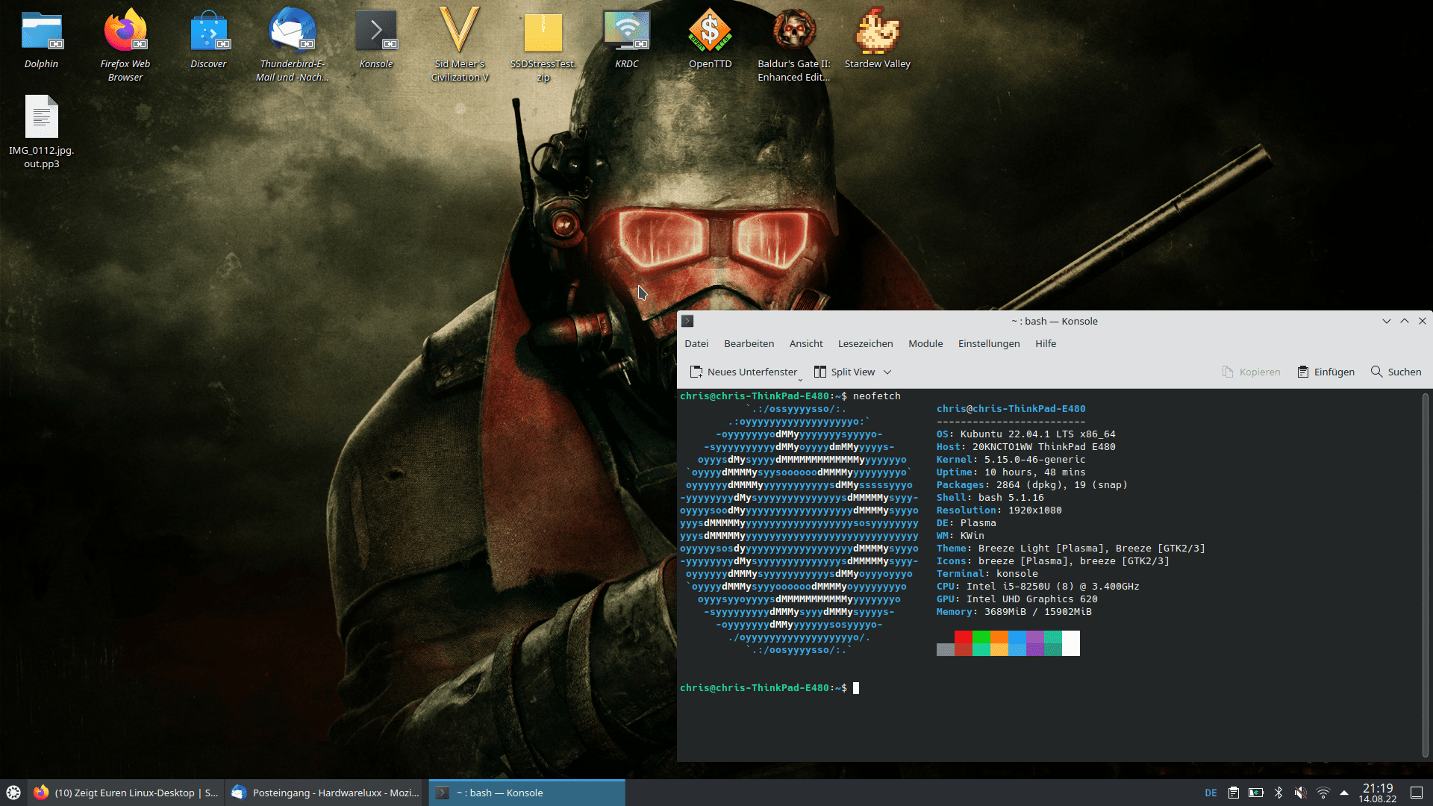Click the muted volume tray icon
The image size is (1433, 806).
coord(1300,793)
